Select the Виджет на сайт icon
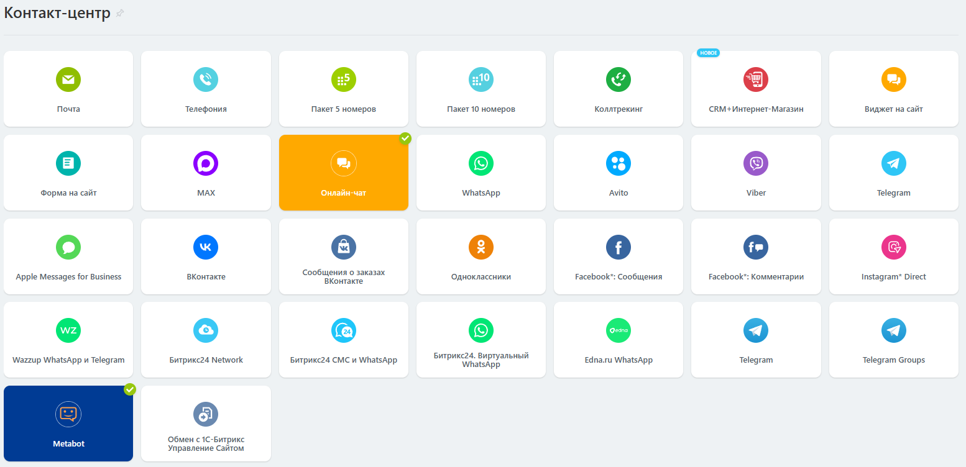This screenshot has height=467, width=966. coord(894,79)
